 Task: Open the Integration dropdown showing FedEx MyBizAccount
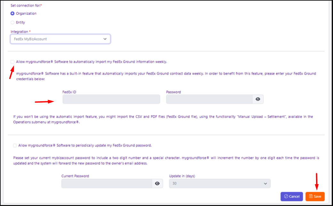pos(60,39)
